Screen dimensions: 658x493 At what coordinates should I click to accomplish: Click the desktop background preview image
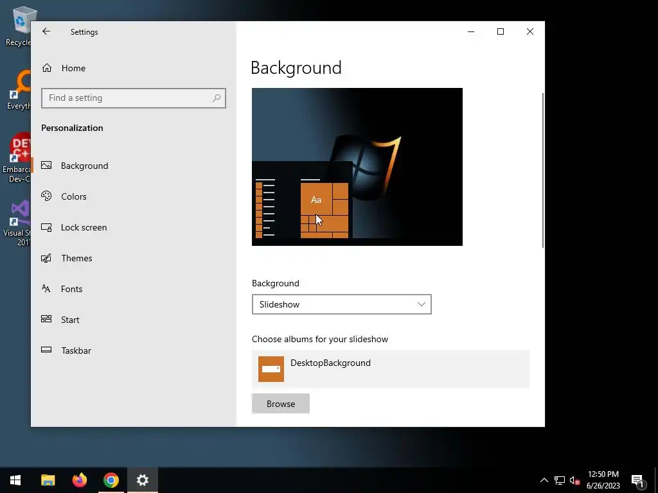click(x=357, y=167)
